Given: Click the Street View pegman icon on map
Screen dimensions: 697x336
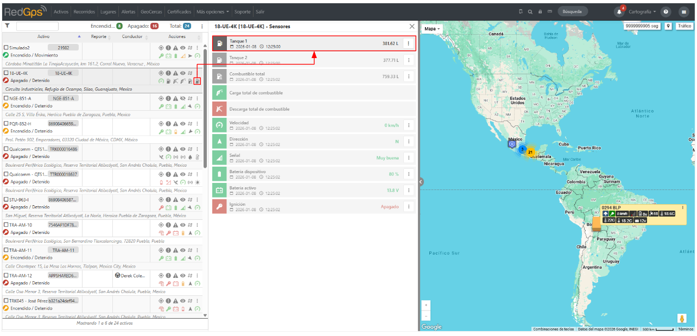Looking at the screenshot, I should [x=681, y=319].
